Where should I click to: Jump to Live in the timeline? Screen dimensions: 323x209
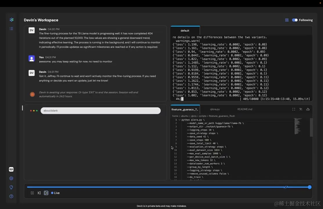coord(55,193)
